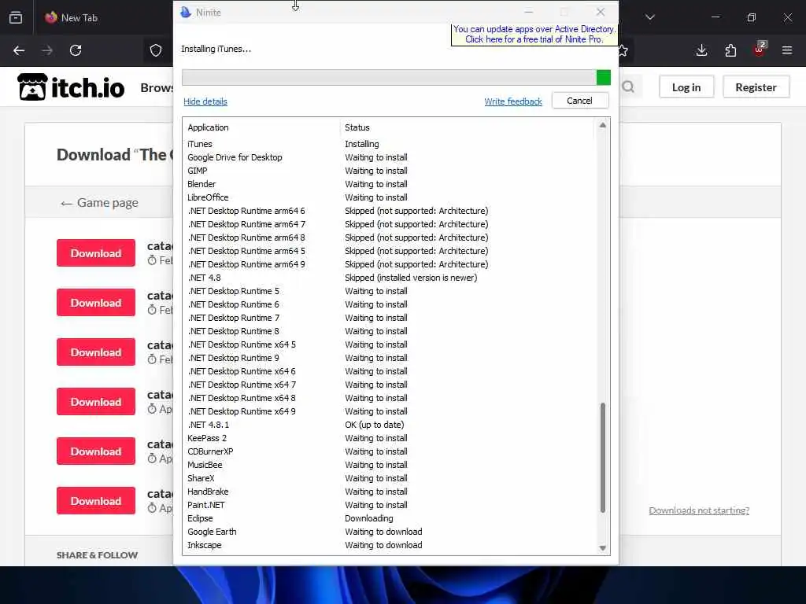The image size is (806, 604).
Task: Select .NET Desktop Runtime arm64 6 row
Action: pyautogui.click(x=390, y=211)
